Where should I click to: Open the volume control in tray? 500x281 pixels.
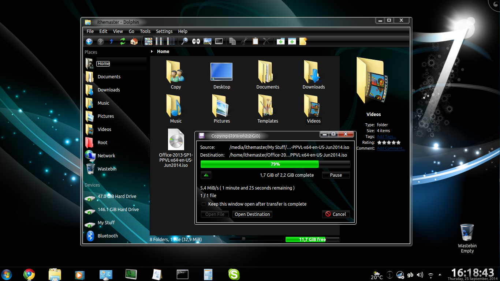coord(420,275)
